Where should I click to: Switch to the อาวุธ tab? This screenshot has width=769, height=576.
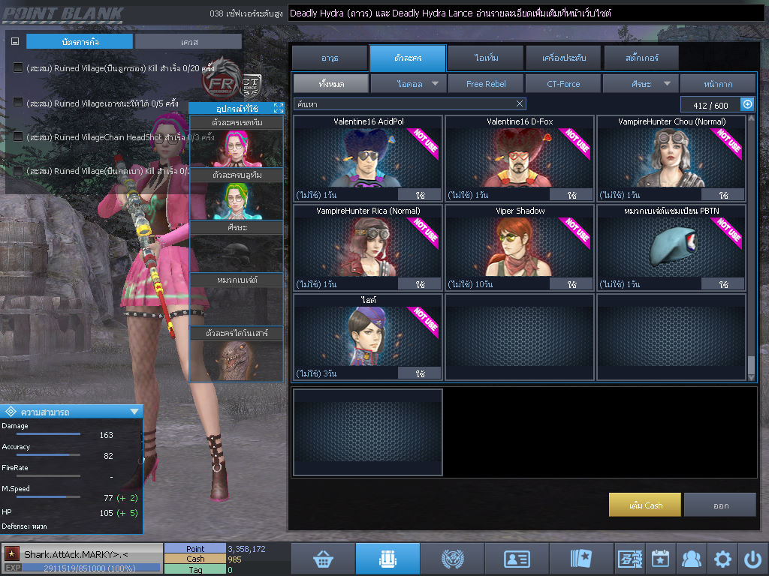(330, 58)
